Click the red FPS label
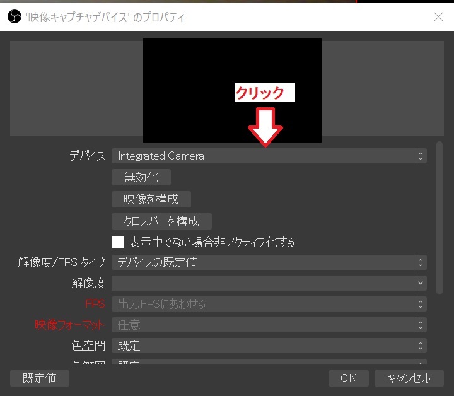This screenshot has width=454, height=396. point(95,304)
